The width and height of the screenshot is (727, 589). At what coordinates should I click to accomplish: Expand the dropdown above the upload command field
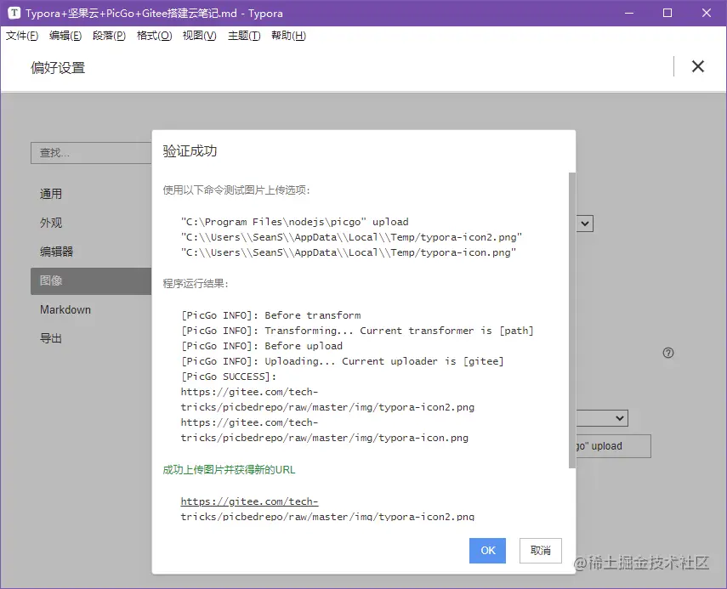point(602,418)
